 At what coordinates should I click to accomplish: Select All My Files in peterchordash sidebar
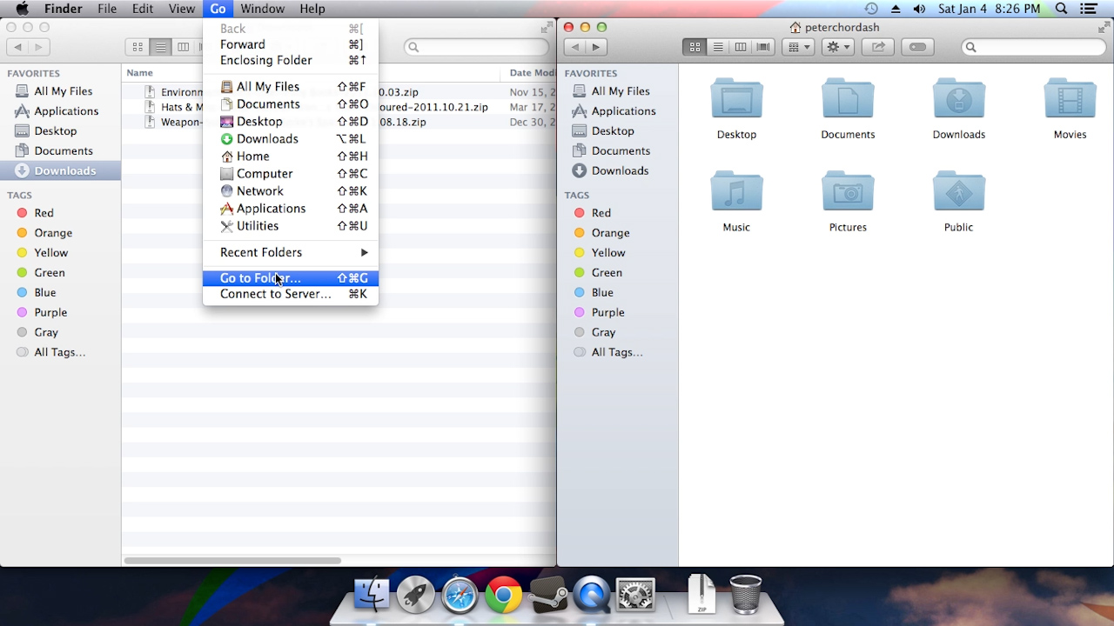617,91
